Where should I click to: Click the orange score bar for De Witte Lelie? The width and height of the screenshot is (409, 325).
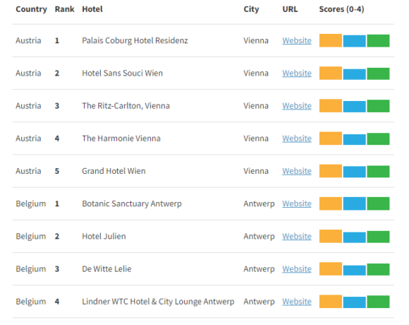(331, 269)
